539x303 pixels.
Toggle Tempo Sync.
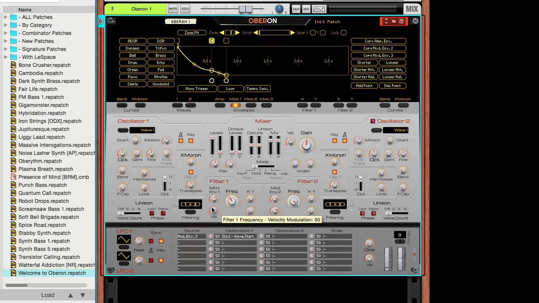[x=258, y=89]
